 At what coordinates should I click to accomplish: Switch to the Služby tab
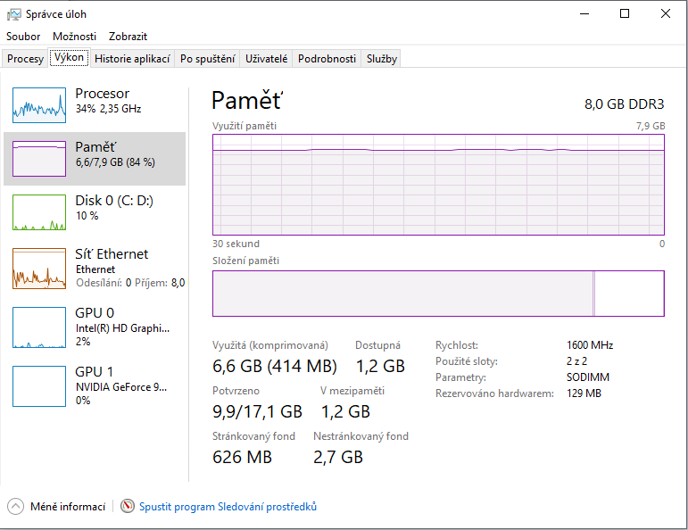point(381,59)
